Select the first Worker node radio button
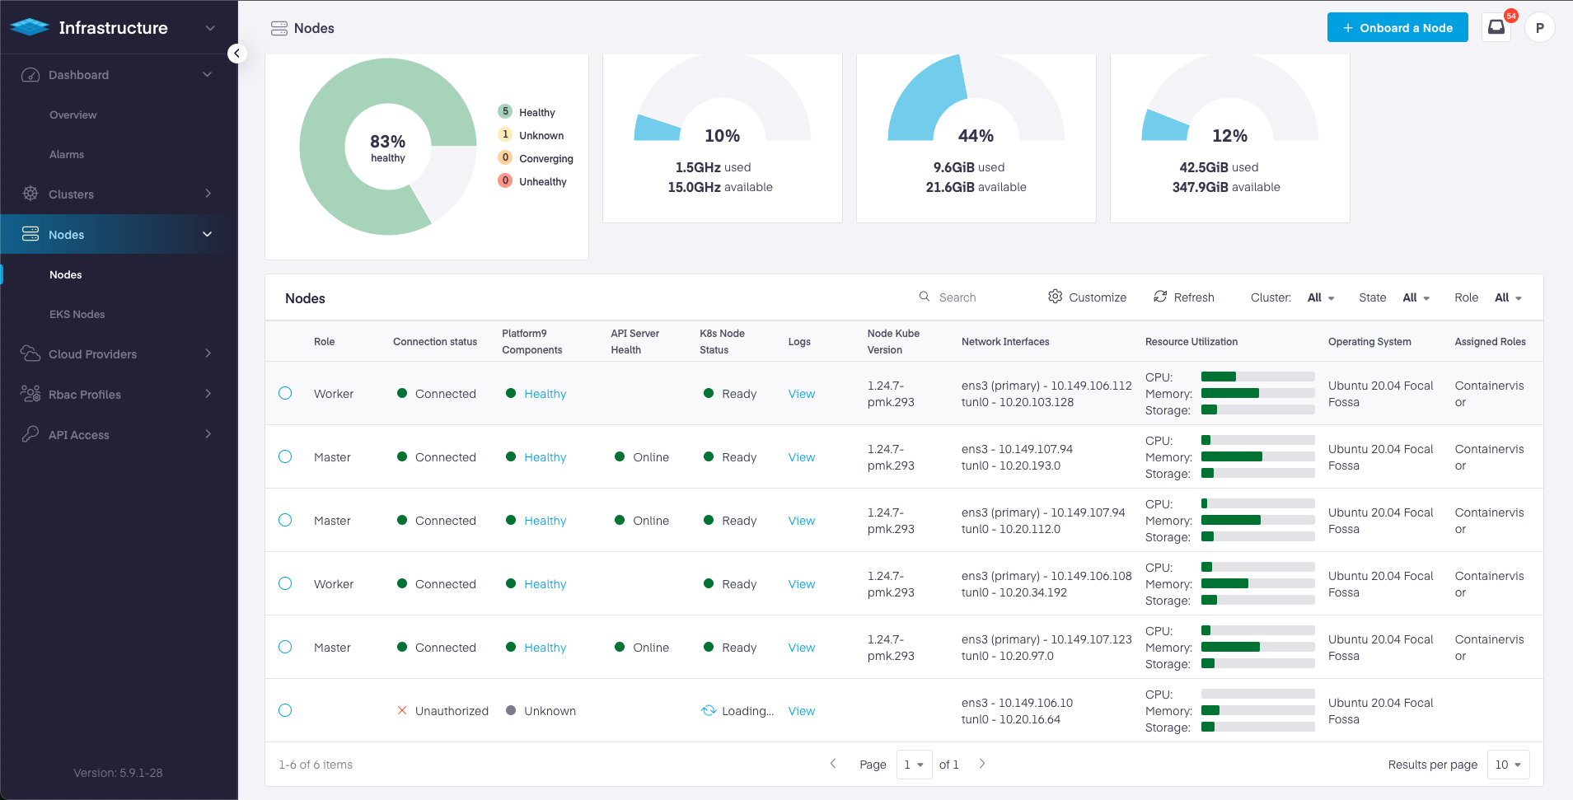 point(285,393)
